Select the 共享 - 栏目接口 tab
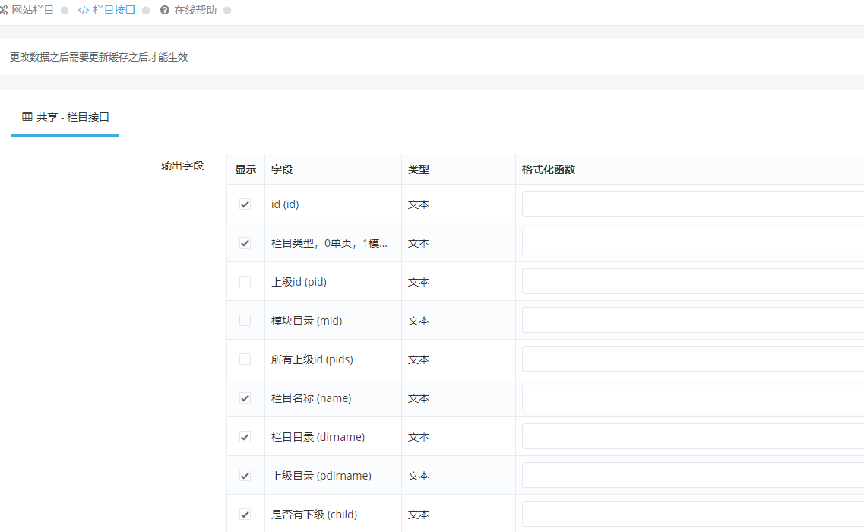This screenshot has width=864, height=532. (65, 118)
